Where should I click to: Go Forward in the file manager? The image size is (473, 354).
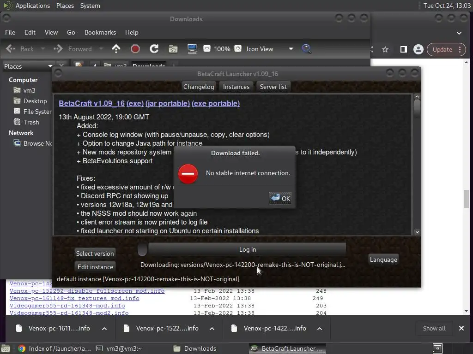coord(73,49)
